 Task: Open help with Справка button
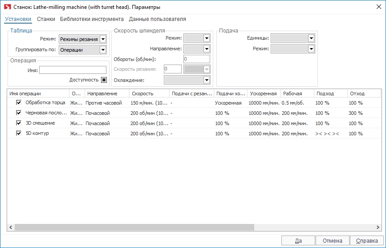pyautogui.click(x=367, y=240)
